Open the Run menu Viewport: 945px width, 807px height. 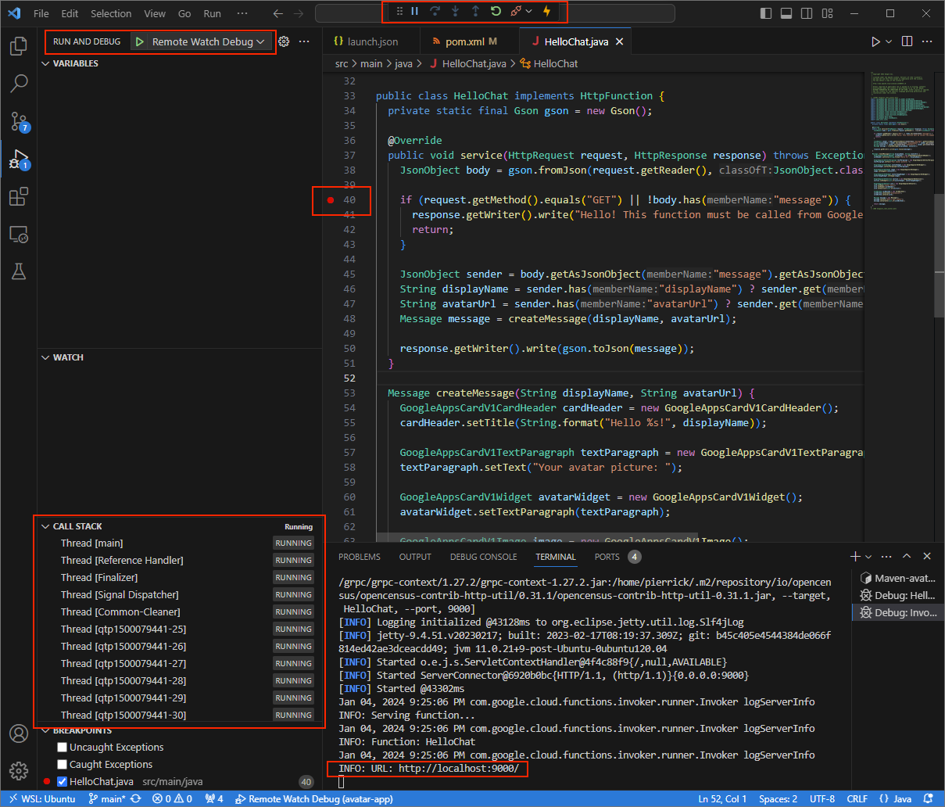click(x=211, y=13)
